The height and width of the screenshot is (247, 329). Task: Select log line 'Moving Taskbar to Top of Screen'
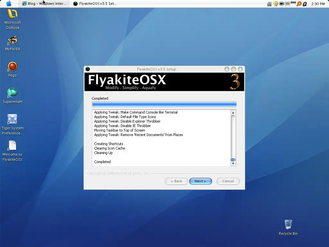coord(120,130)
